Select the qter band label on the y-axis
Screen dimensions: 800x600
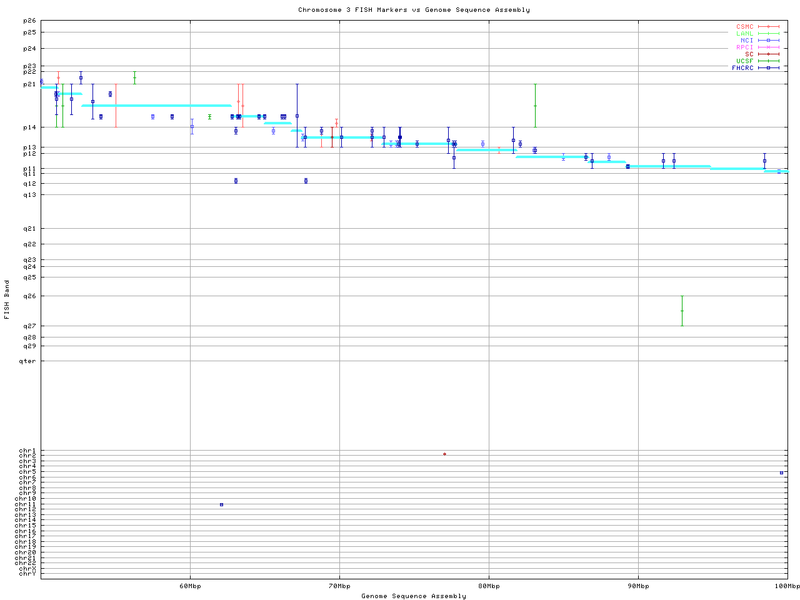(x=29, y=361)
